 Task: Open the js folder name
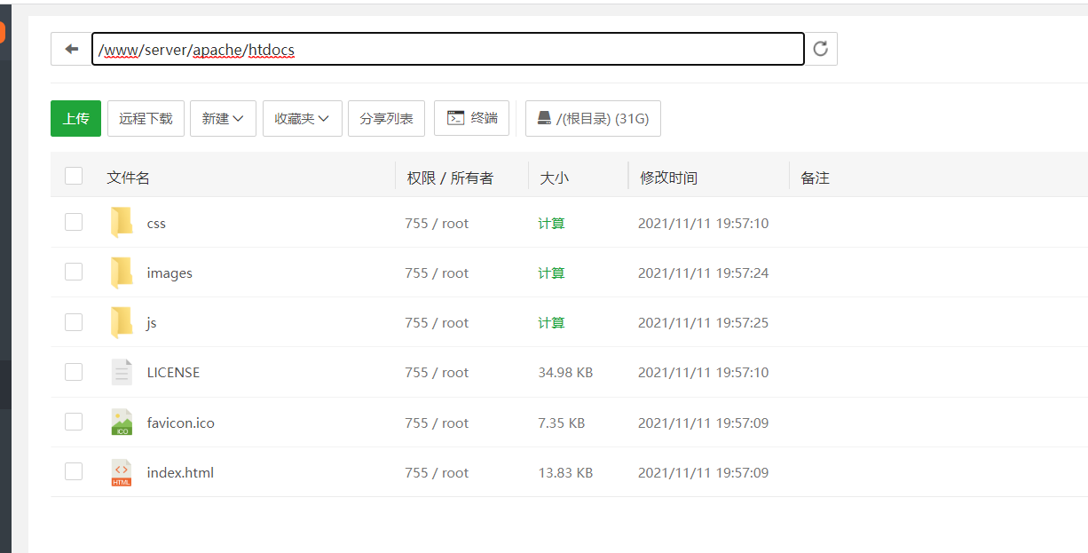tap(152, 323)
